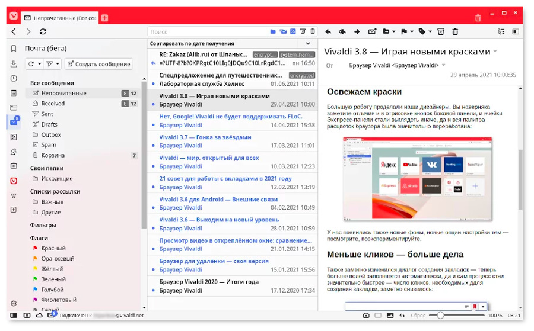The height and width of the screenshot is (331, 534).
Task: Open the Mail panel
Action: point(14,121)
